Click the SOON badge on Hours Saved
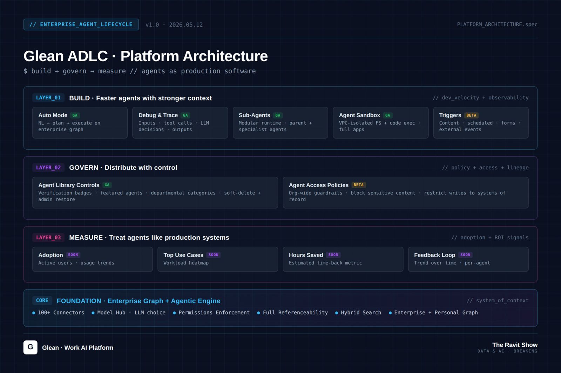 click(x=333, y=255)
